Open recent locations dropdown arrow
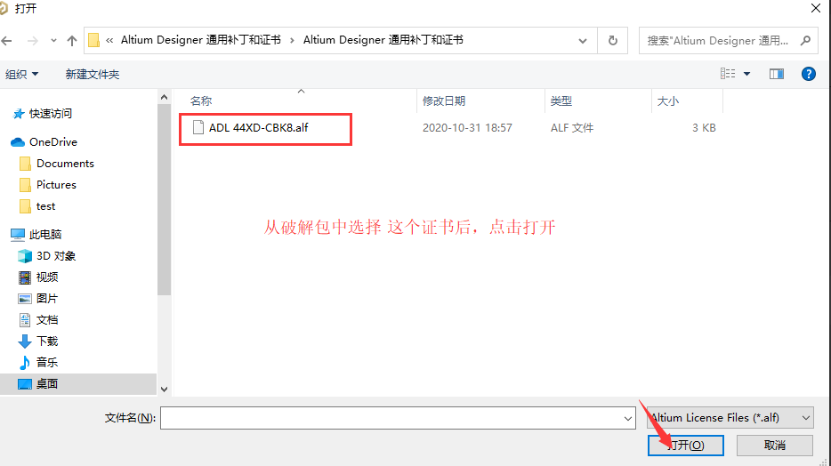831x466 pixels. click(x=53, y=41)
